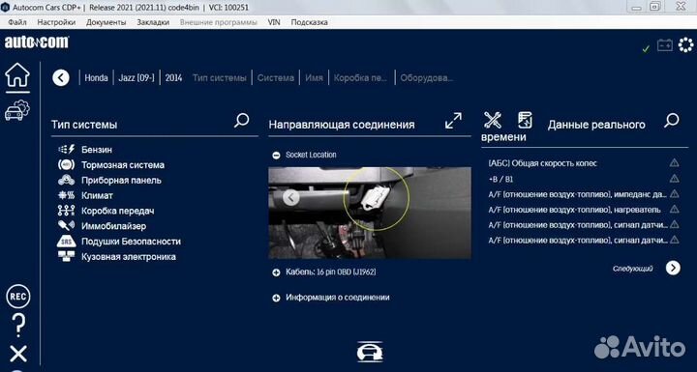
Task: Show previous socket location image
Action: 291,197
